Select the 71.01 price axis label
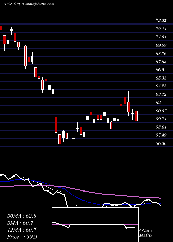Viewport: 173px width, 242px height. (x=161, y=37)
